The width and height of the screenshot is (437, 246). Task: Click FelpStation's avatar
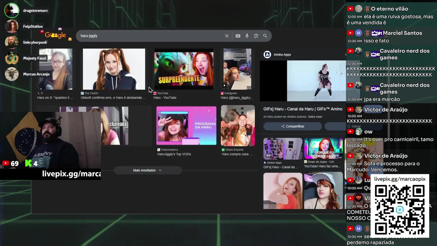(x=12, y=26)
